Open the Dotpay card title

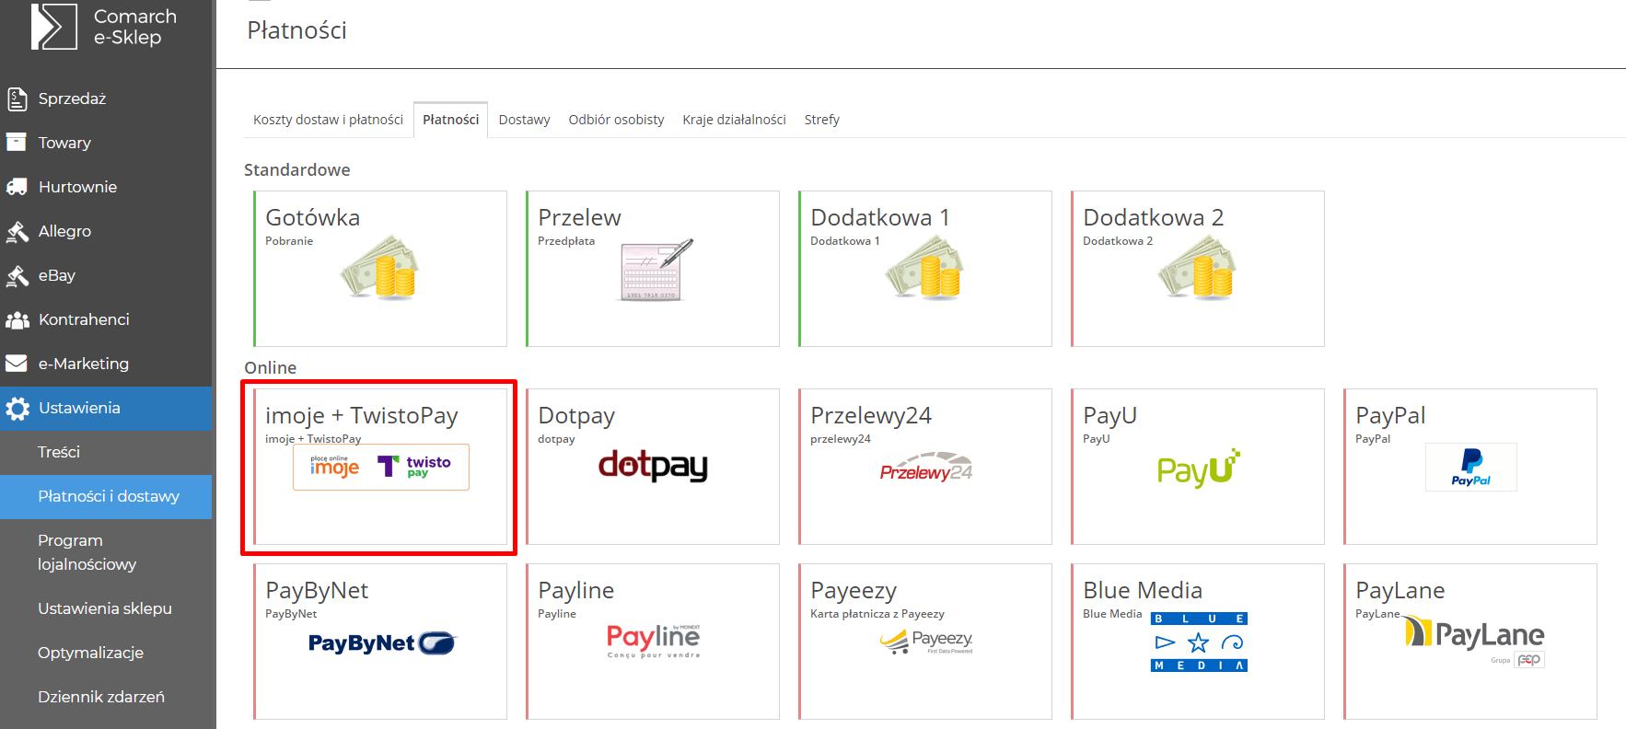click(x=576, y=416)
